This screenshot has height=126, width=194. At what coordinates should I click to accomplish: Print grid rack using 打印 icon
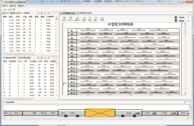click(x=102, y=18)
